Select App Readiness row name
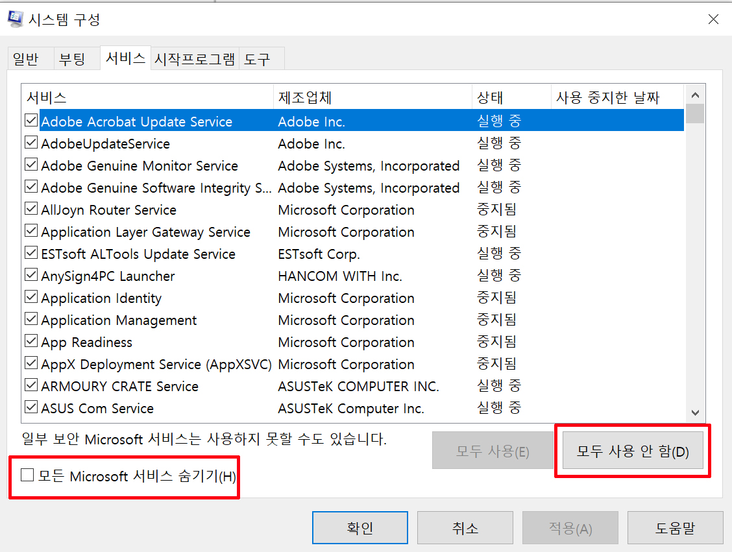732x552 pixels. pos(87,342)
